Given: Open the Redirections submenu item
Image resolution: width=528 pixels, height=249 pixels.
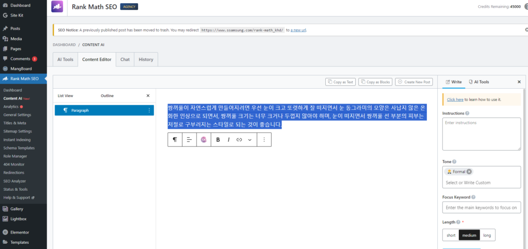Looking at the screenshot, I should pos(14,173).
